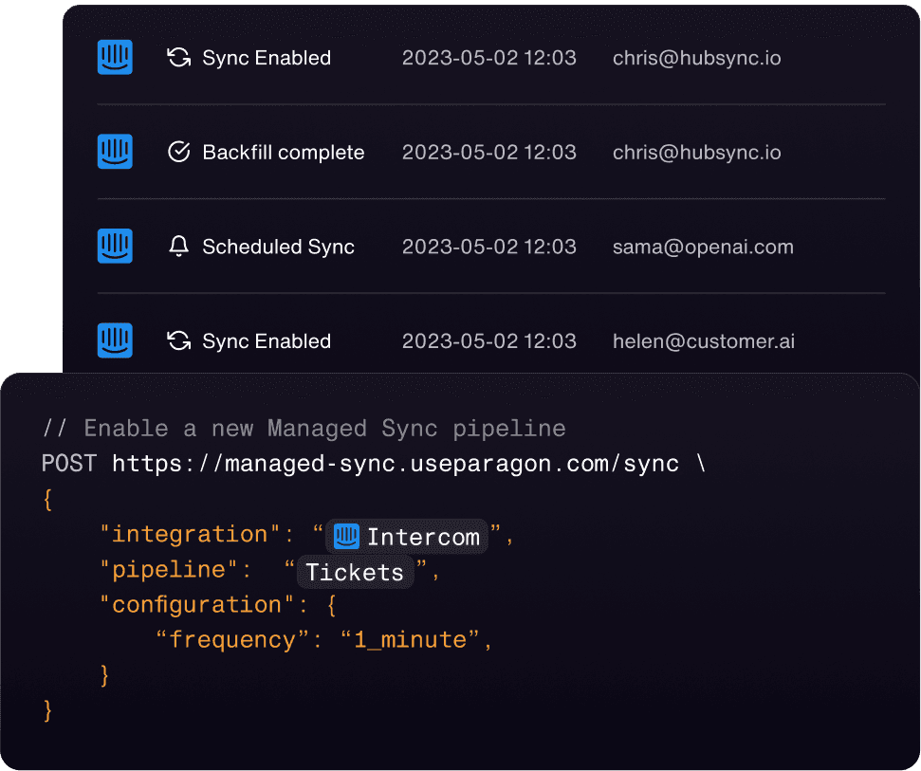Click the Intercom logo in helen@customer.ai's row

(x=115, y=340)
